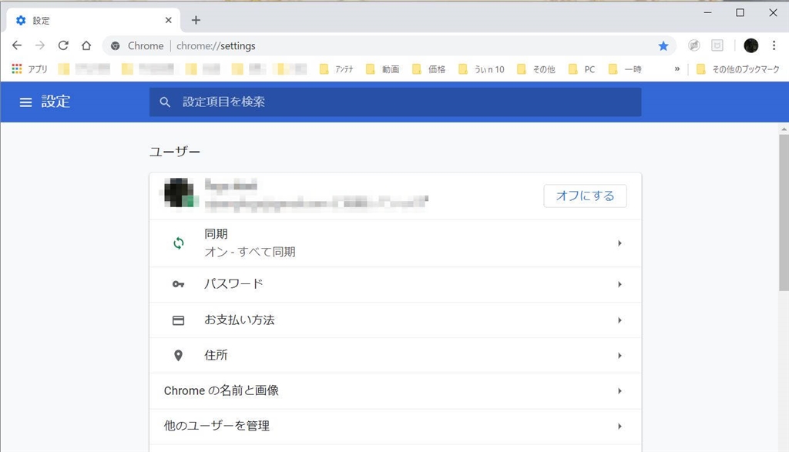Open the その他 bookmark folder
Viewport: 789px width, 452px height.
536,69
